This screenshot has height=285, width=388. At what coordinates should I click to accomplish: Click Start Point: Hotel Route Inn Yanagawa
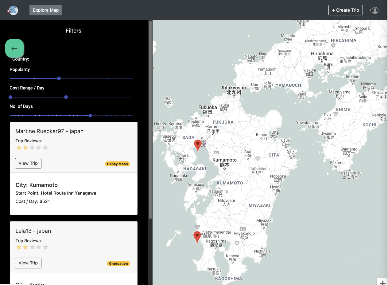[56, 193]
